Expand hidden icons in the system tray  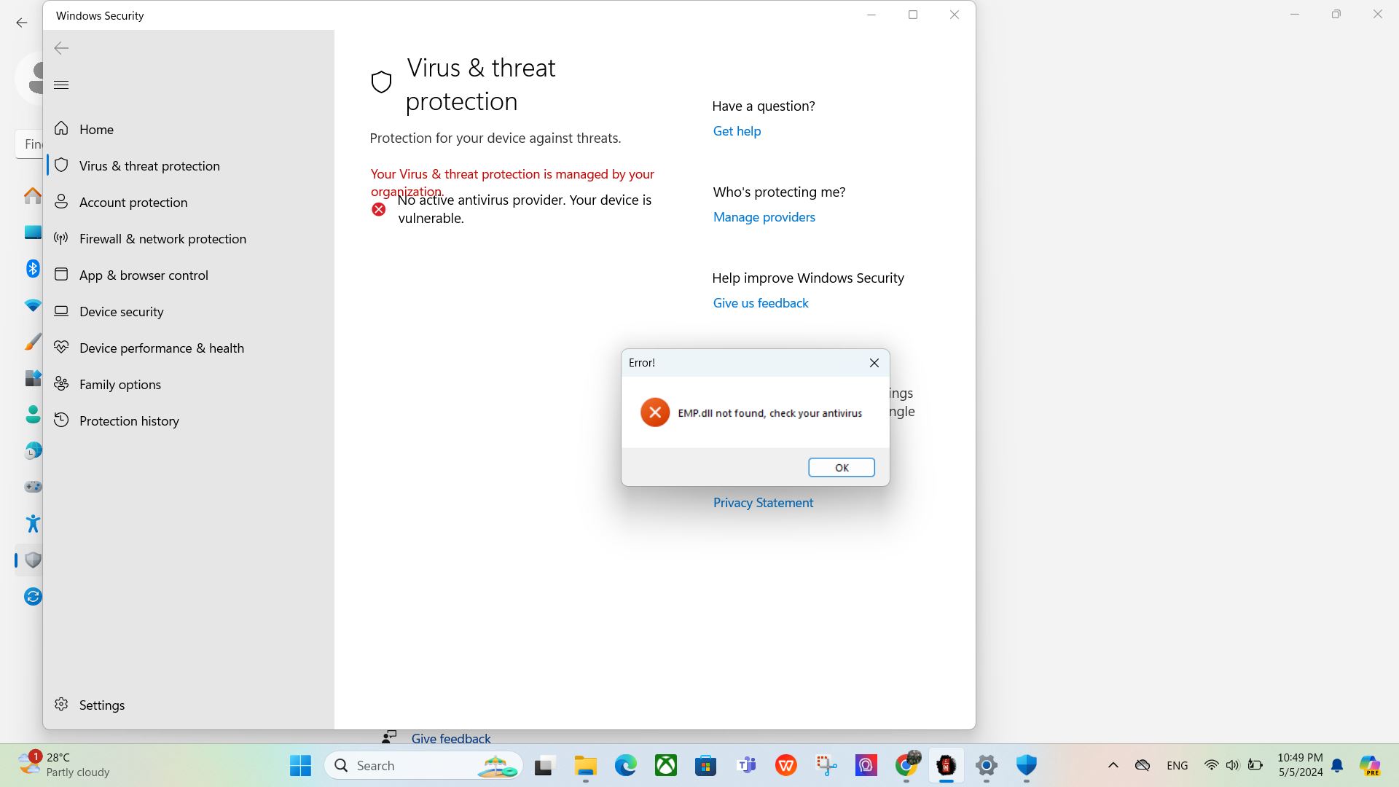tap(1113, 765)
